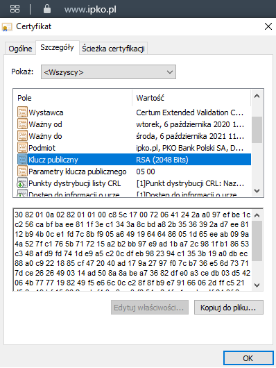Click hex line starting '30 82 01 0a'
Image resolution: width=276 pixels, height=368 pixels.
132,215
